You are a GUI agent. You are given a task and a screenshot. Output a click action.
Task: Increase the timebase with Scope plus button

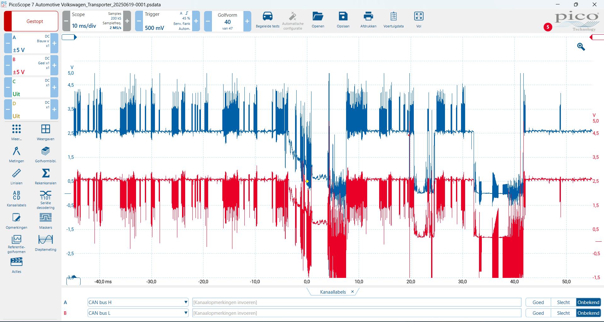pyautogui.click(x=127, y=21)
